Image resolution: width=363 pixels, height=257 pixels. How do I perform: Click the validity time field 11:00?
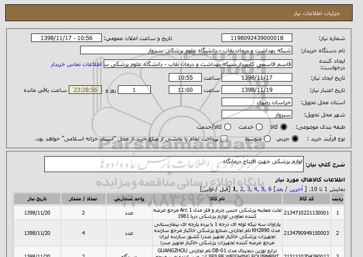185,90
